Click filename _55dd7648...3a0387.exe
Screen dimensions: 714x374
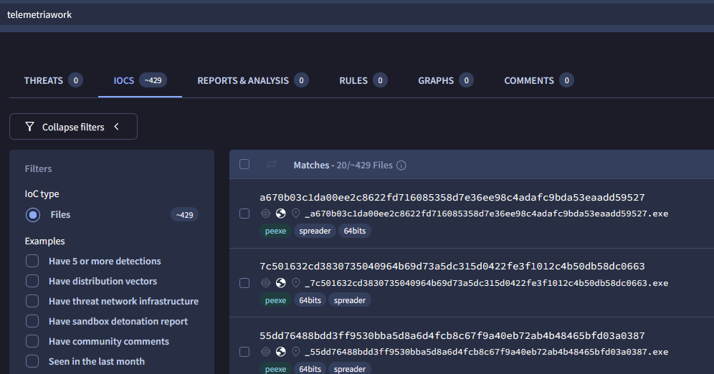(486, 352)
